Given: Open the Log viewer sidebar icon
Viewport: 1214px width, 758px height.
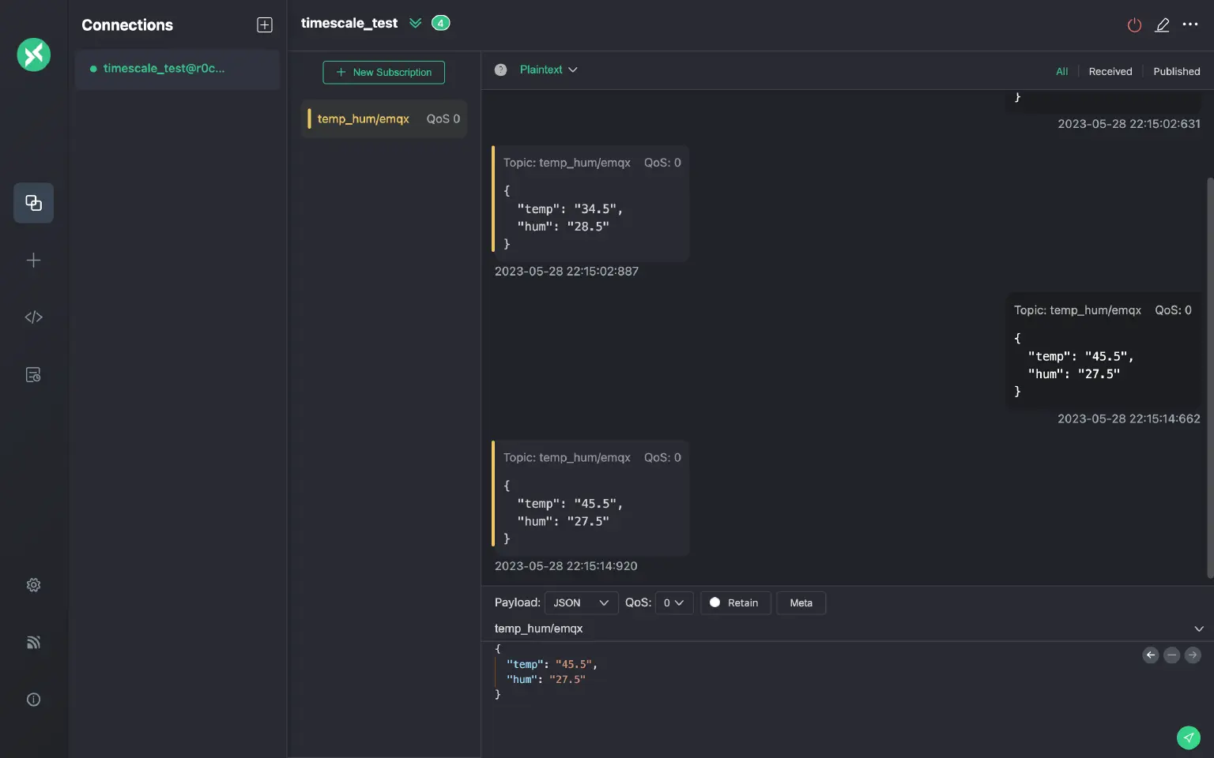Looking at the screenshot, I should point(33,375).
